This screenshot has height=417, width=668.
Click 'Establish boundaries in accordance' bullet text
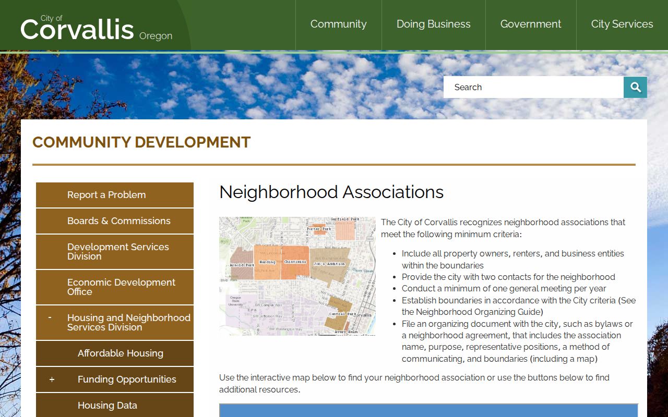[519, 306]
